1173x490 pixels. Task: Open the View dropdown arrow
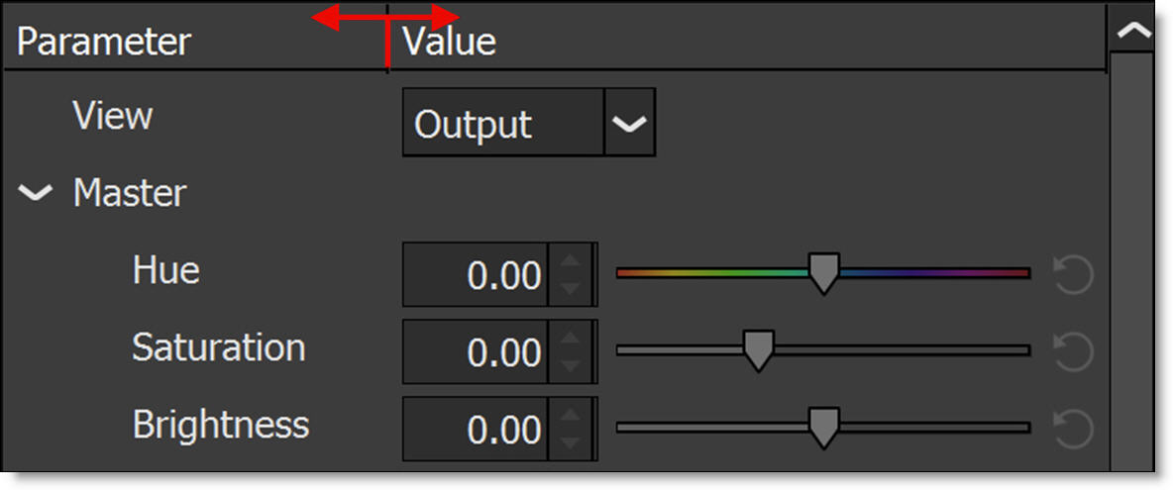tap(629, 124)
